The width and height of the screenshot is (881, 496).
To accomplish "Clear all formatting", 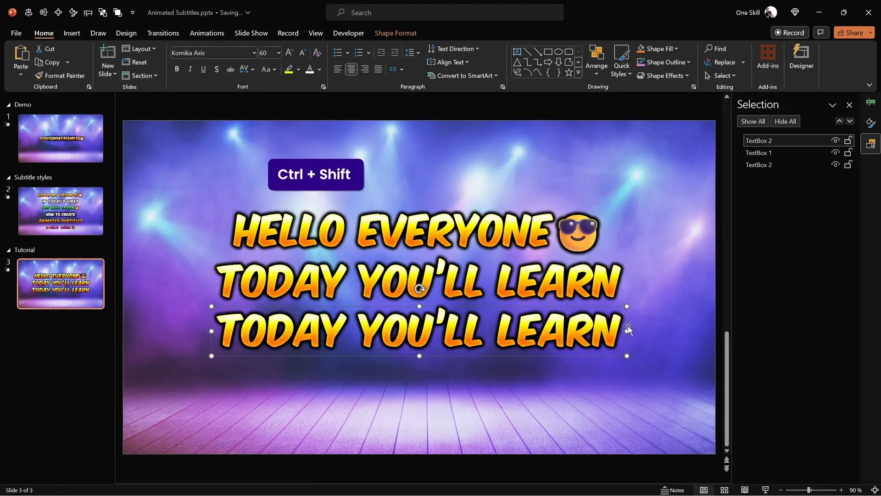I will point(317,53).
